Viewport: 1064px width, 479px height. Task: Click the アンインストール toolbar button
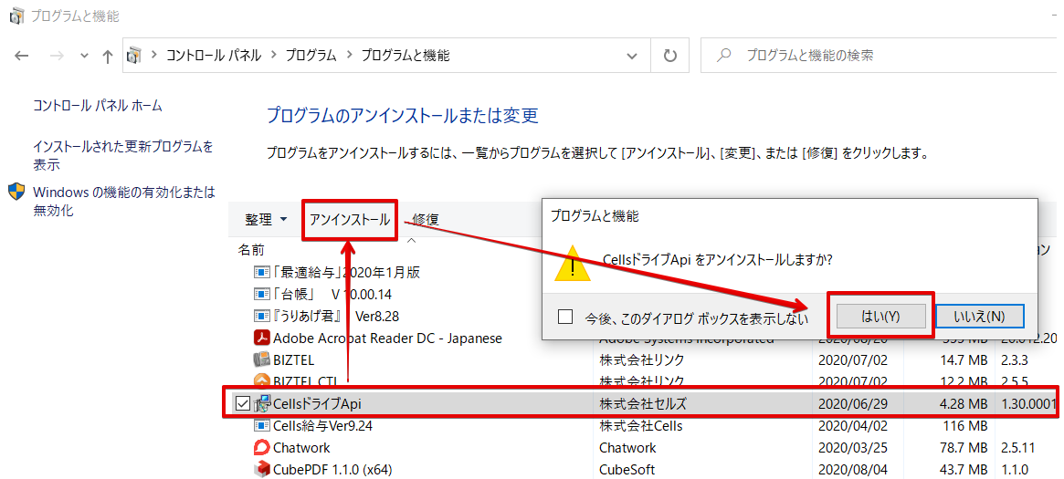click(x=350, y=220)
